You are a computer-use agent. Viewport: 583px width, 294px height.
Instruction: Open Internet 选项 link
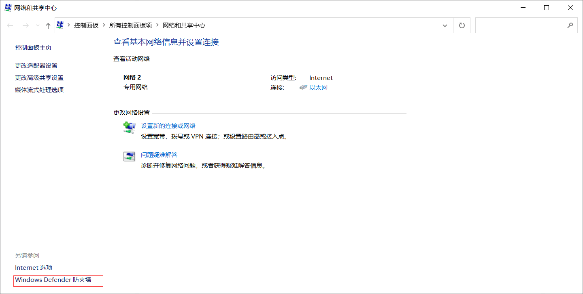point(34,267)
